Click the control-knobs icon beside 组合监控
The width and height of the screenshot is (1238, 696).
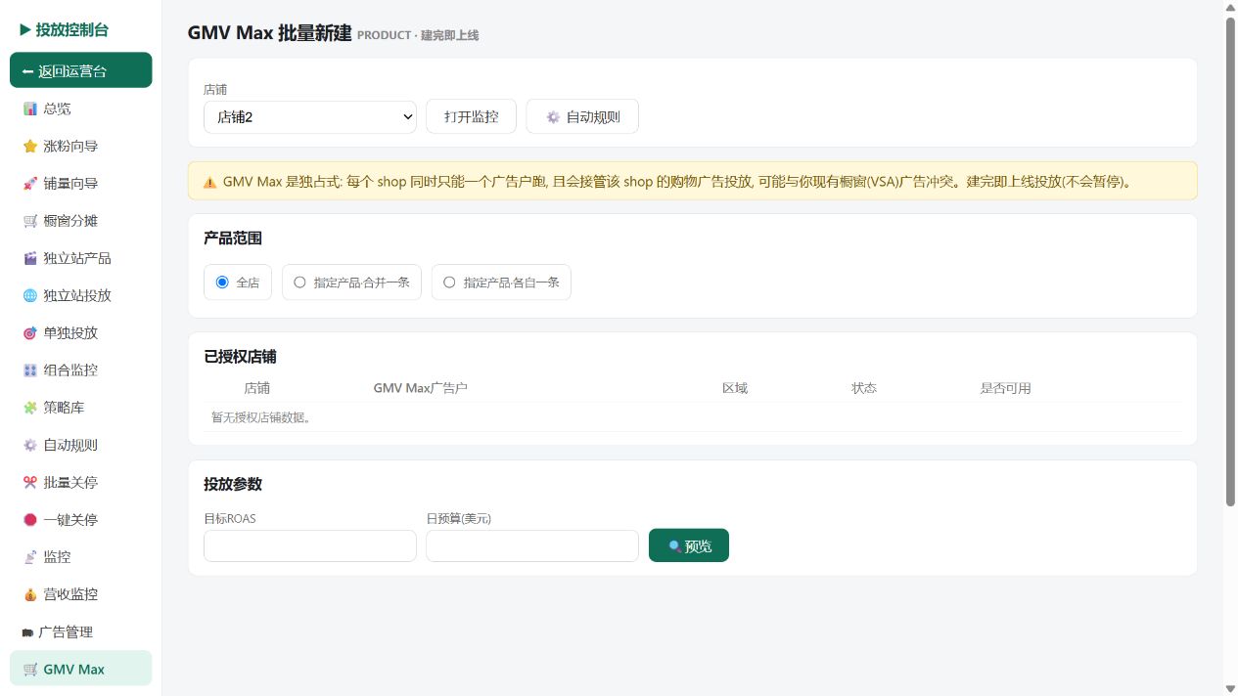tap(29, 370)
